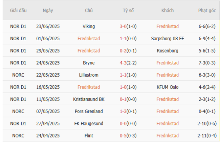Image resolution: width=220 pixels, height=143 pixels.
Task: Select Rosenborg in the away column
Action: 168,51
